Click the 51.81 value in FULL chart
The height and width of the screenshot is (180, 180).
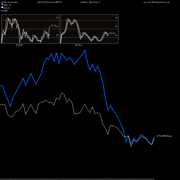pyautogui.click(x=112, y=33)
